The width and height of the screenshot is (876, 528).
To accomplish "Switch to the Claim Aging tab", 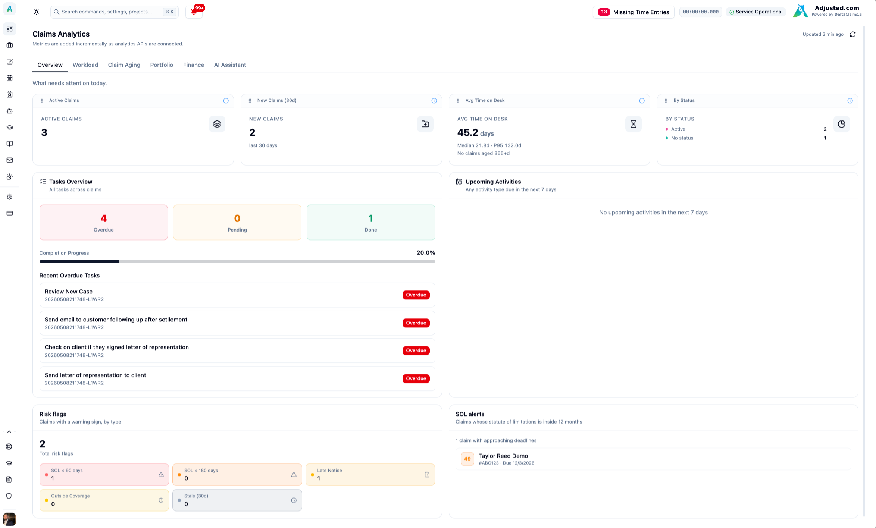I will [124, 65].
